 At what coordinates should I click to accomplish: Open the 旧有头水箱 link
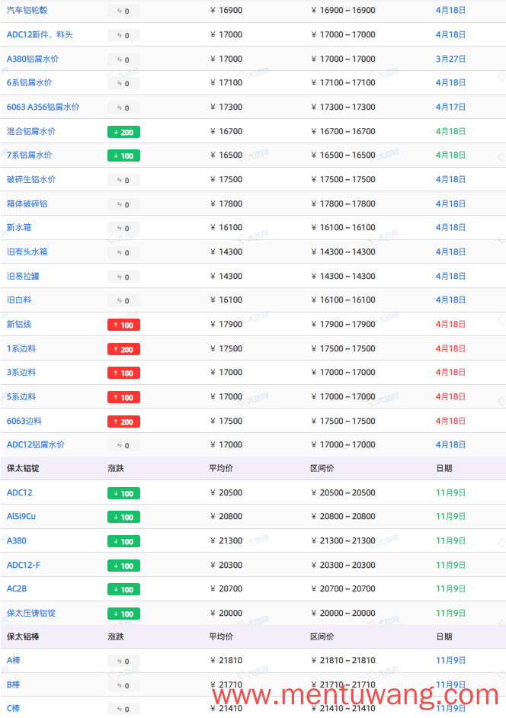27,252
